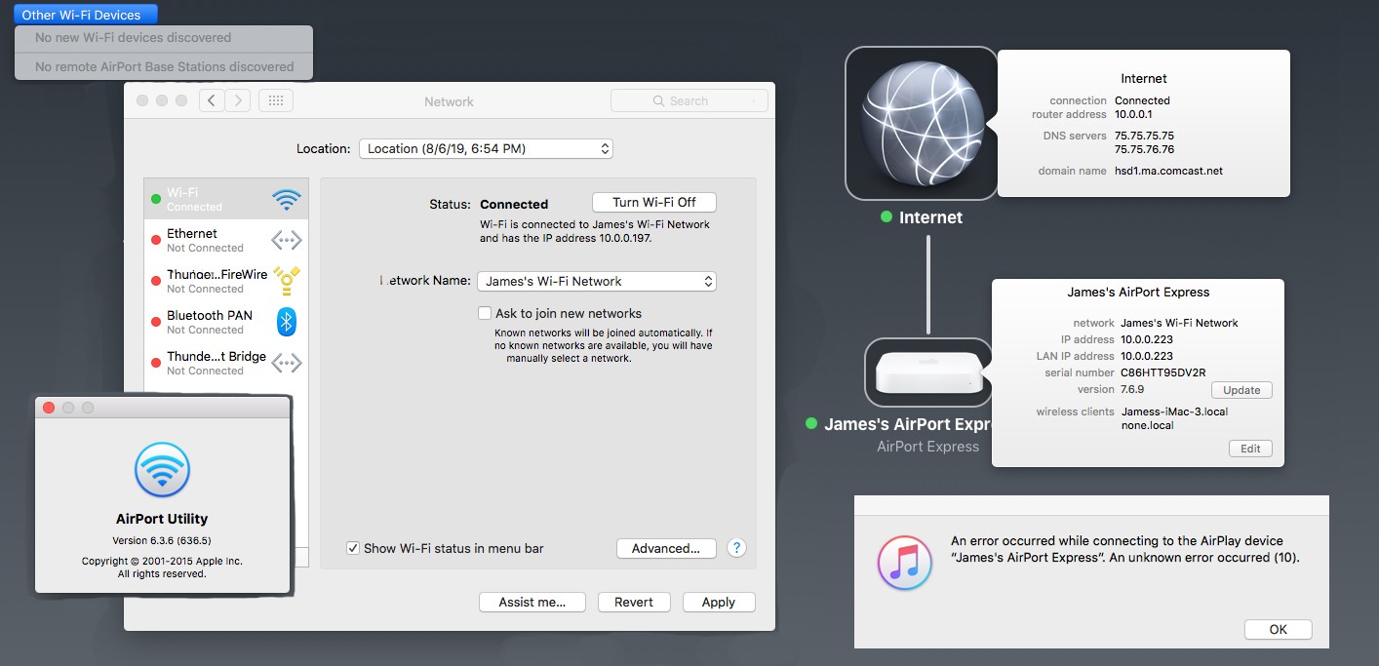
Task: Update the AirPort Express firmware
Action: 1241,390
